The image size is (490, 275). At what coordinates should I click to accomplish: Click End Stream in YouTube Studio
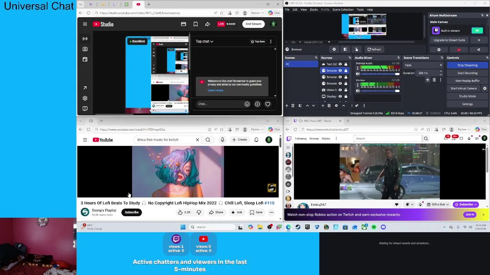[x=253, y=24]
